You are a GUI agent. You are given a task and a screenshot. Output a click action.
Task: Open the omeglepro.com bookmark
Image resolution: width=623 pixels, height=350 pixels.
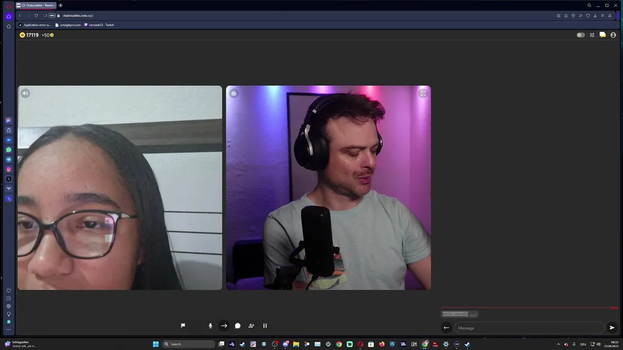click(x=68, y=25)
